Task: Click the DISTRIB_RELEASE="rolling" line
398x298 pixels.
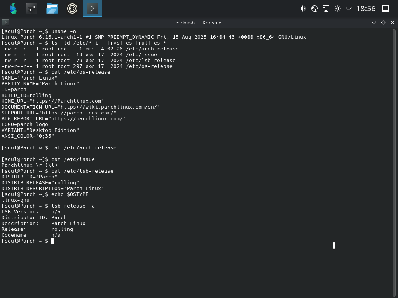Action: click(40, 183)
